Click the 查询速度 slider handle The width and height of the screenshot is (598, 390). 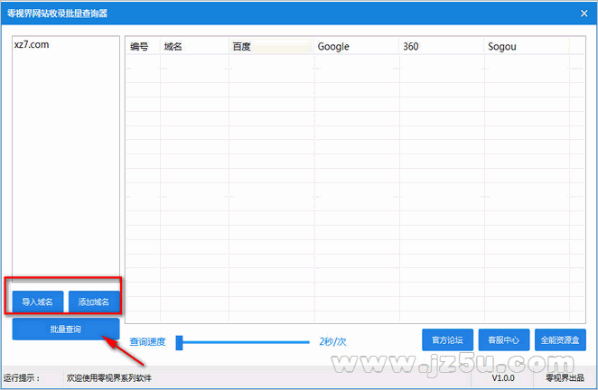coord(179,342)
